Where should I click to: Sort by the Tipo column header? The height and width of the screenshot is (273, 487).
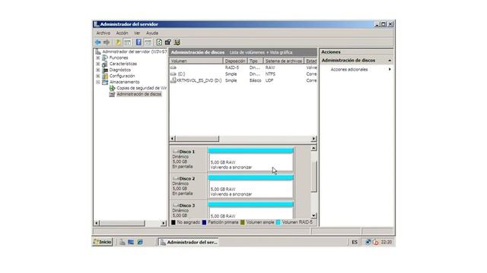(255, 61)
